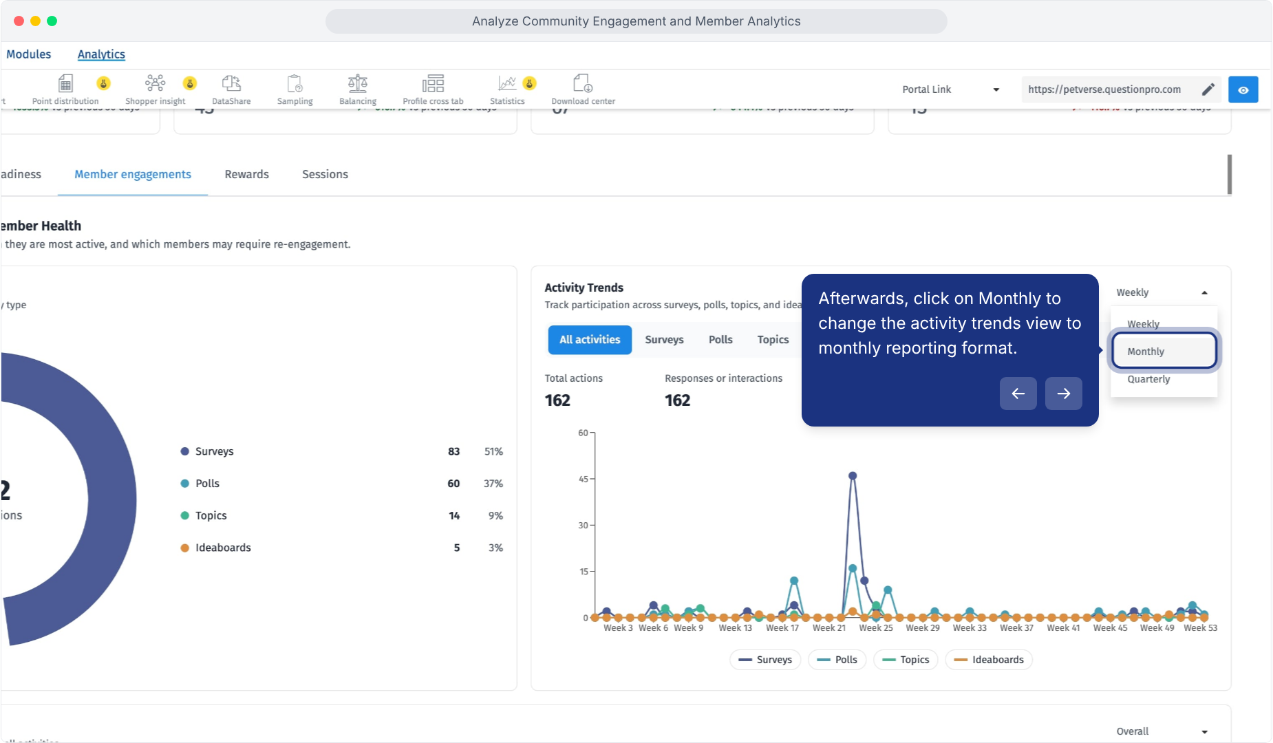Screen dimensions: 1273x743
Task: Open the Overall dropdown at the bottom
Action: (1162, 731)
